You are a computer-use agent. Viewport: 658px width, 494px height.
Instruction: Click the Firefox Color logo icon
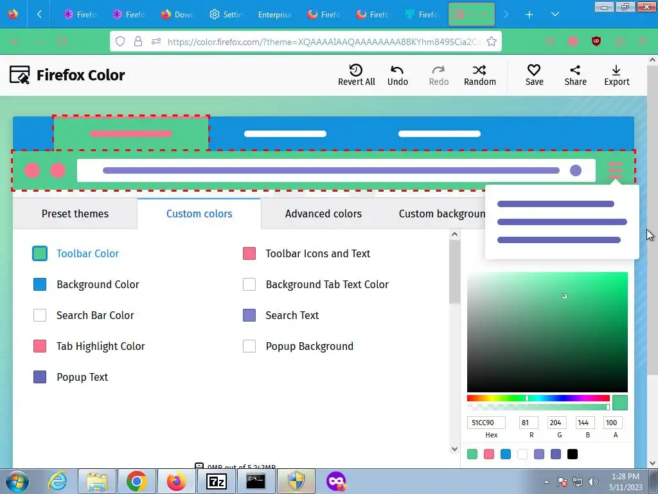coord(20,75)
